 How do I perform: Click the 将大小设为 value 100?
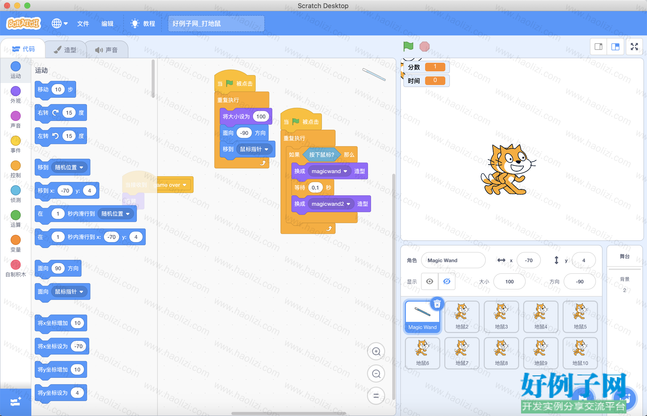coord(261,117)
